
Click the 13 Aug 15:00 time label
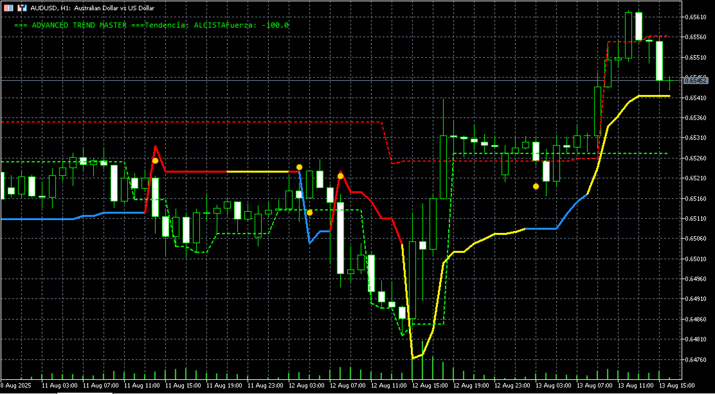pos(678,386)
